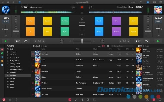Select The Flow in the queue

(x=150, y=62)
